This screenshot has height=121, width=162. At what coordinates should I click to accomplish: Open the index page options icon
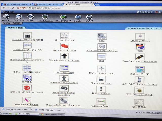click(27, 55)
